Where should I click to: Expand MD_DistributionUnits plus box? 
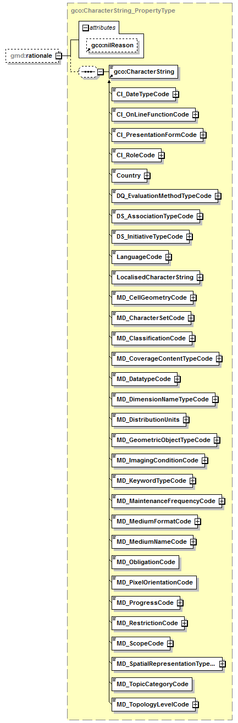click(186, 420)
